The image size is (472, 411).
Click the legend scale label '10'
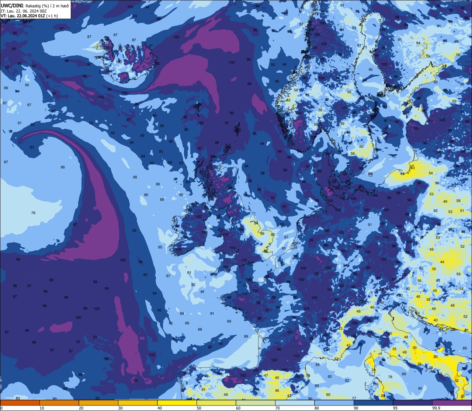tap(42, 408)
